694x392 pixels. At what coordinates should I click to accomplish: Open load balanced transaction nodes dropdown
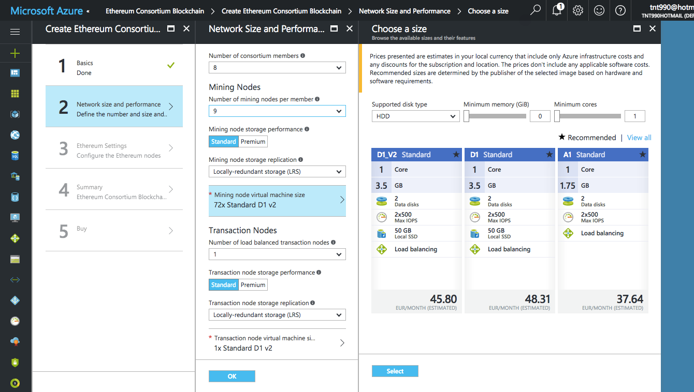tap(277, 254)
